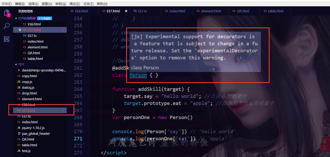Open pax_global_header file
This screenshot has width=330, height=157.
(x=40, y=133)
